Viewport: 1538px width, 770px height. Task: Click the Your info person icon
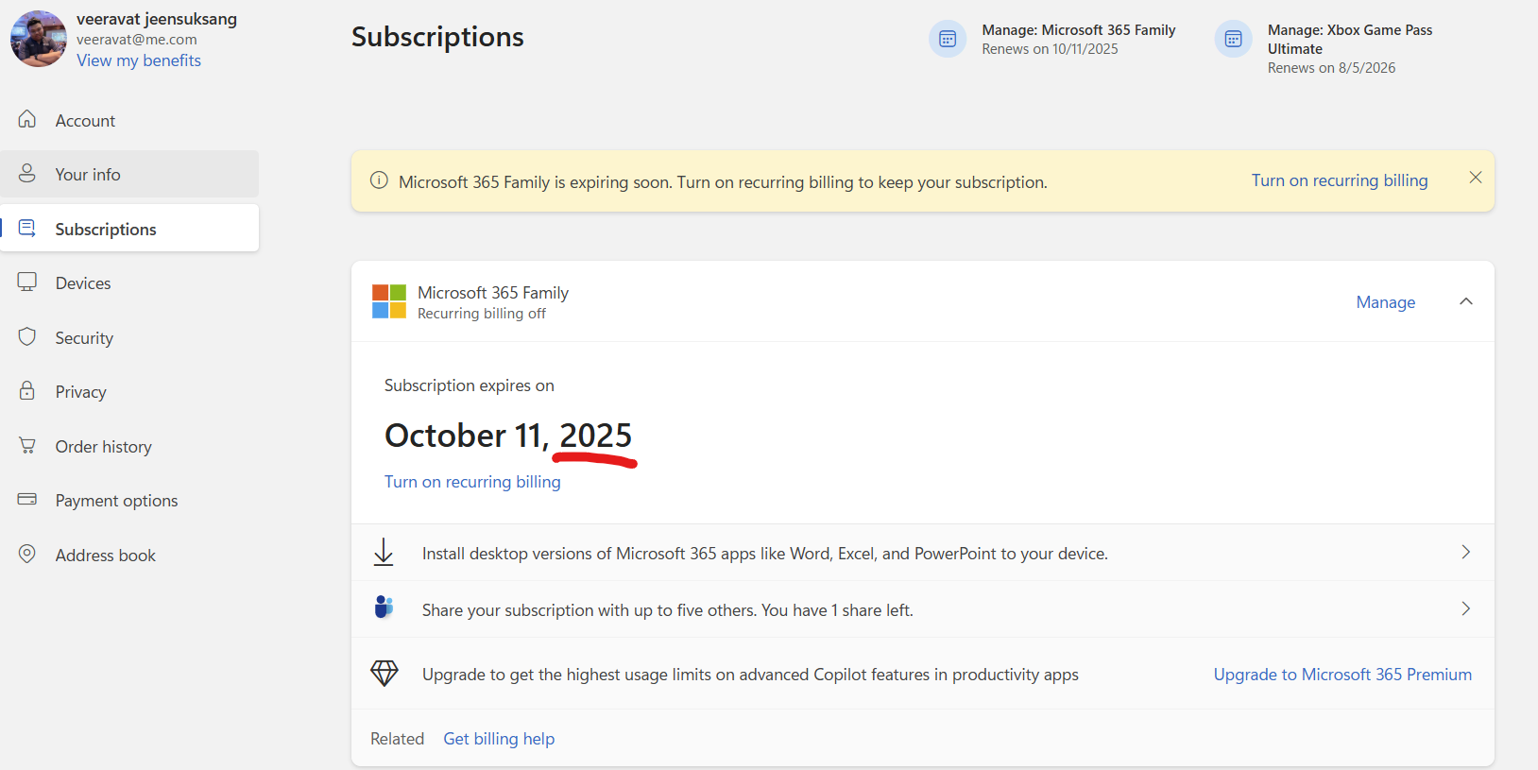tap(27, 174)
